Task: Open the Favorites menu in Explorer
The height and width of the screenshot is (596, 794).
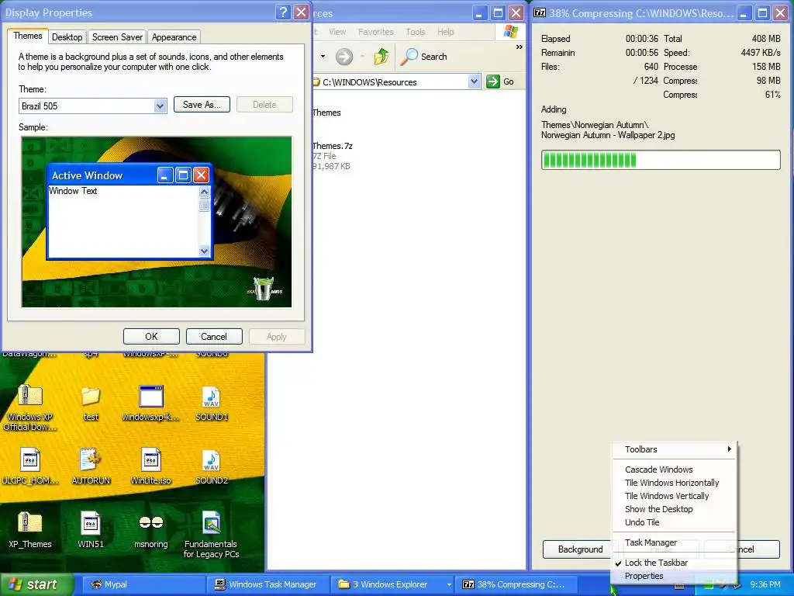Action: pos(376,32)
